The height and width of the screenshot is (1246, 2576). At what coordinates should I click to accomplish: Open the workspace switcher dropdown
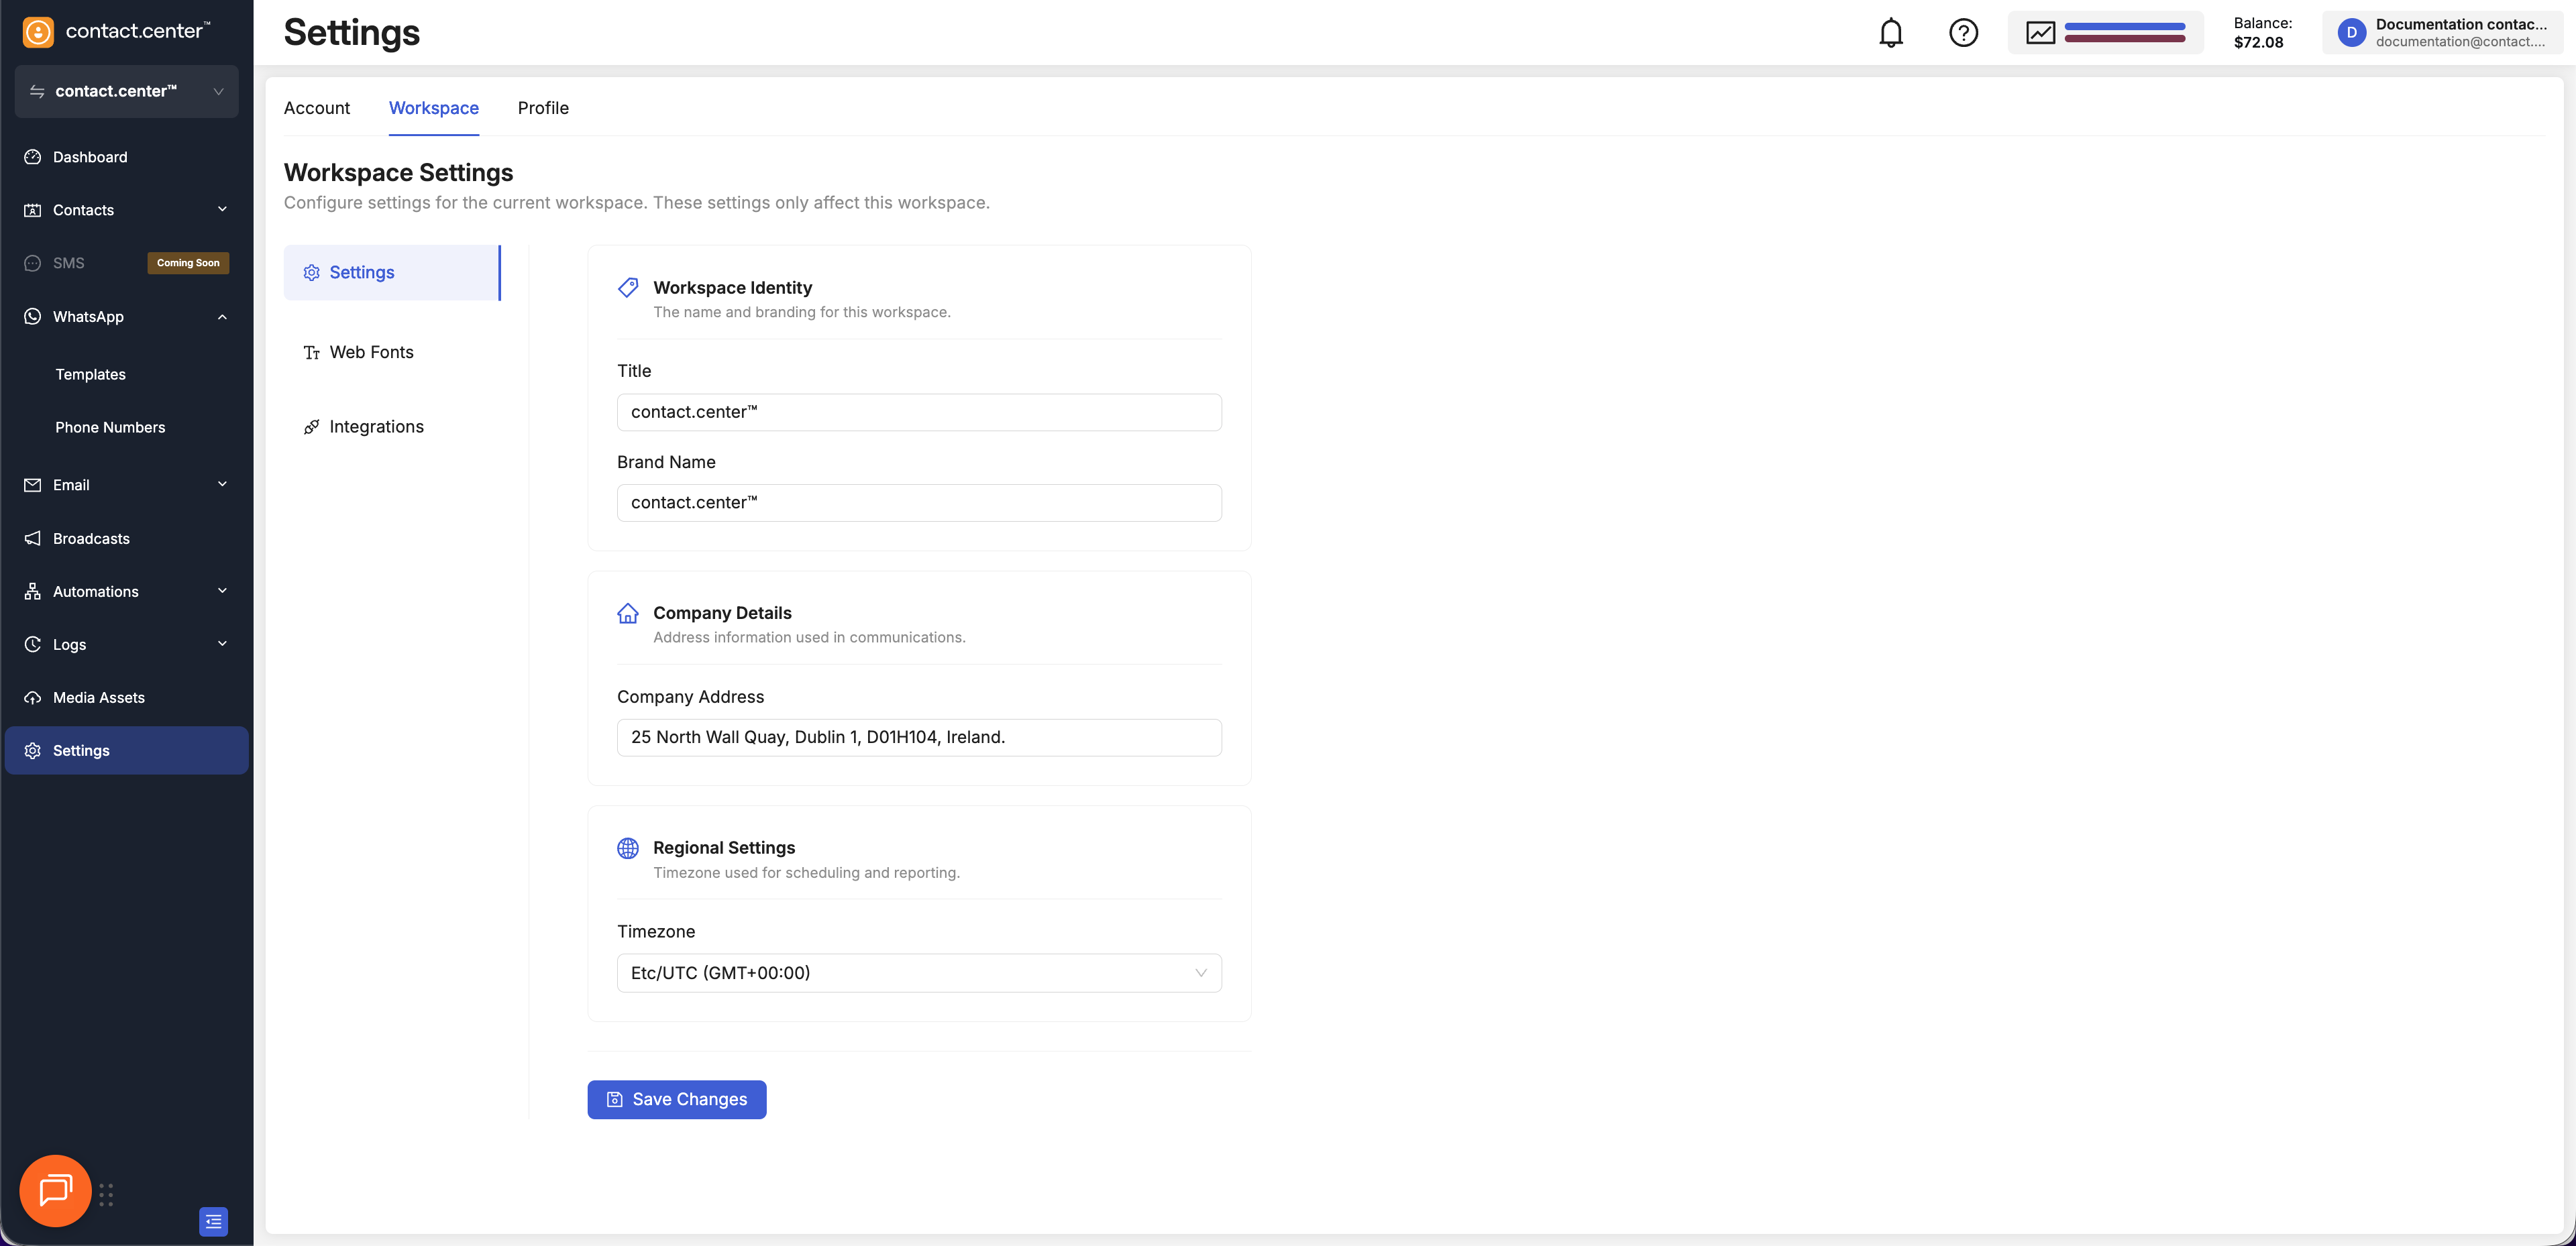pos(126,91)
